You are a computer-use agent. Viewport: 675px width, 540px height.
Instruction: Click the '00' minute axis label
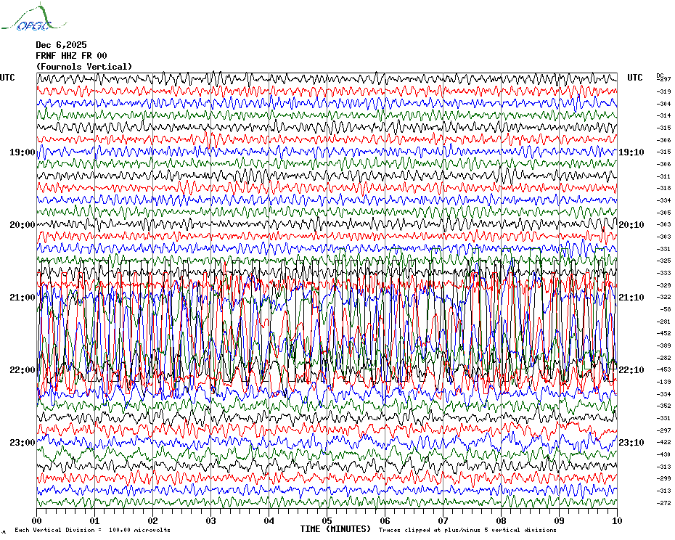[36, 520]
